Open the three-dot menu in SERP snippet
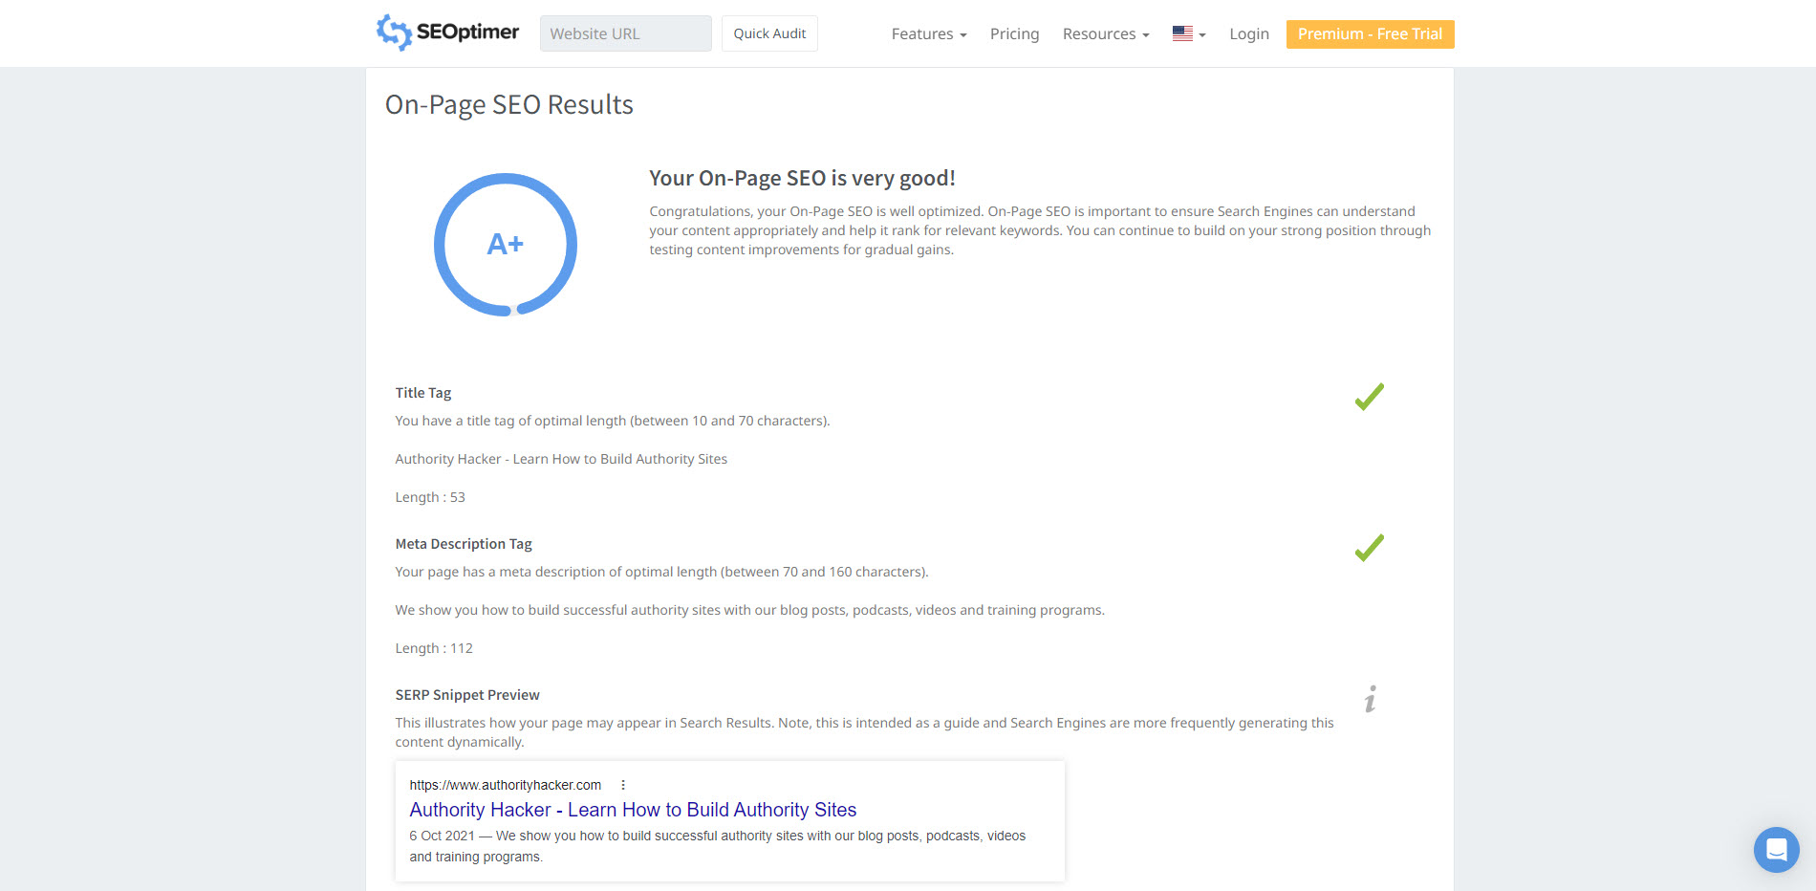This screenshot has width=1816, height=891. [623, 785]
